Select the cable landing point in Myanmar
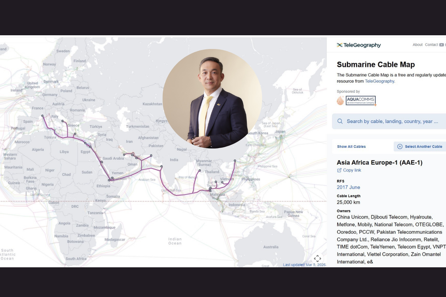446x297 pixels. point(200,171)
